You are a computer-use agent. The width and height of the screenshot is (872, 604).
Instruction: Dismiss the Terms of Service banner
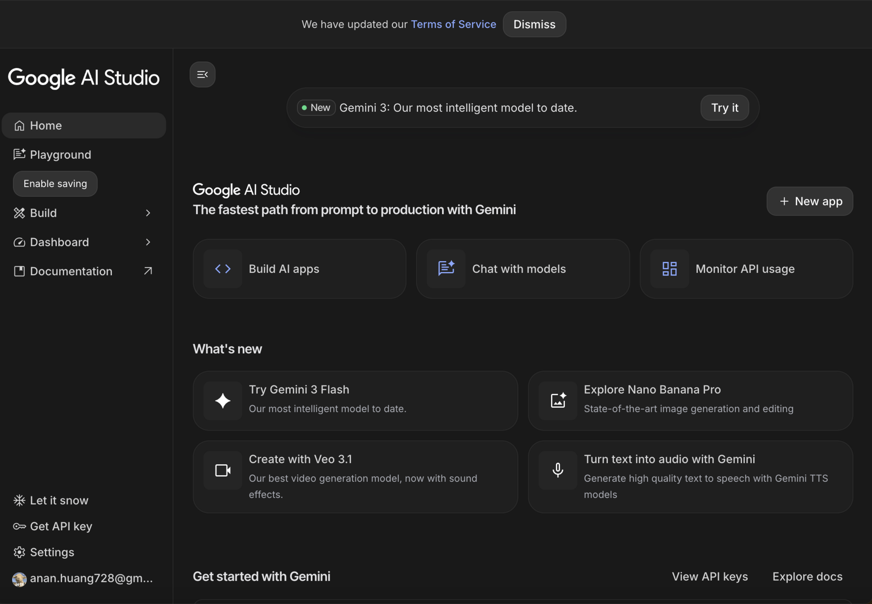(x=534, y=24)
